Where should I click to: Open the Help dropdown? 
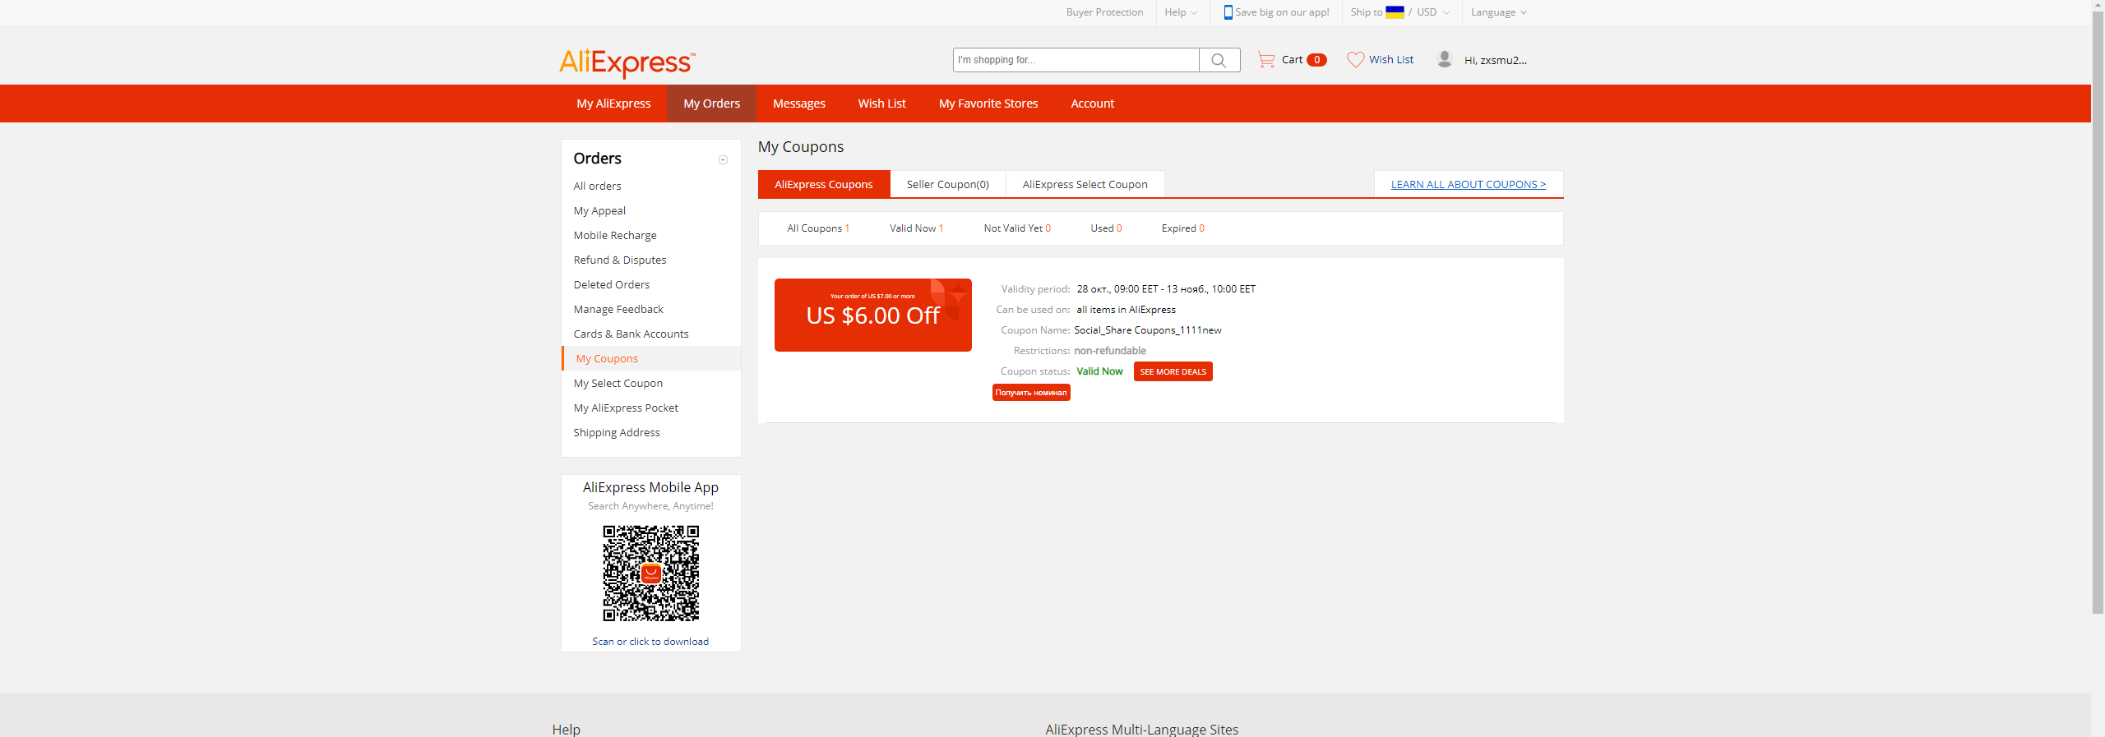(1181, 12)
